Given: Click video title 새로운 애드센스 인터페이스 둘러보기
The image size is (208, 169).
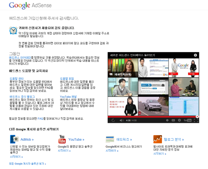Looking at the screenshot, I should pyautogui.click(x=132, y=55).
